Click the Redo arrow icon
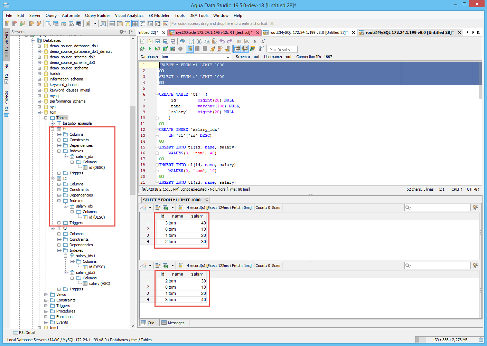The width and height of the screenshot is (487, 346). [230, 41]
